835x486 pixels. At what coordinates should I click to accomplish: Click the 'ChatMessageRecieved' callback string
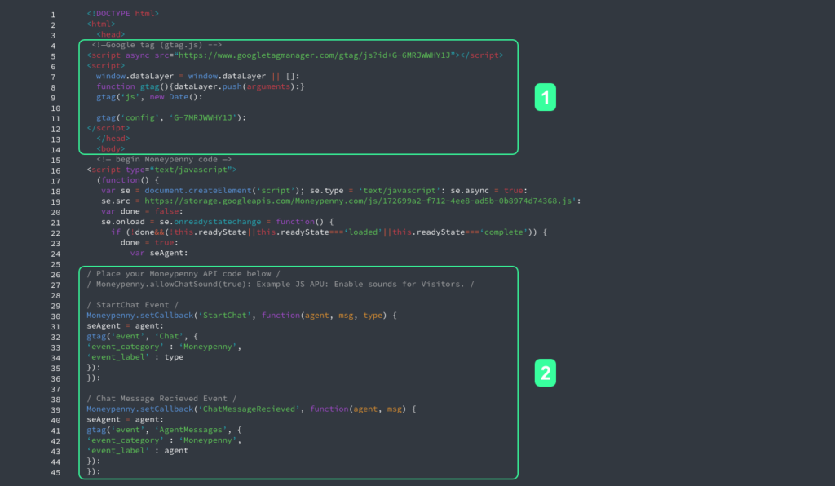[x=254, y=409]
